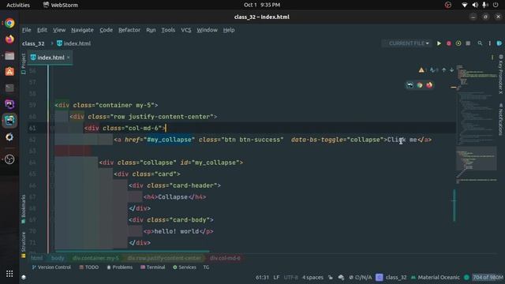Open Refactor menu
The height and width of the screenshot is (284, 505).
pyautogui.click(x=129, y=30)
